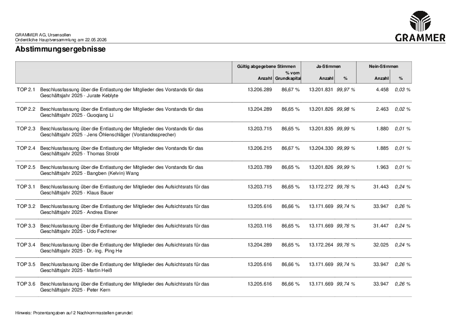Click the Peter Kern resolution text
Screen dimensions: 457x323
pyautogui.click(x=124, y=287)
